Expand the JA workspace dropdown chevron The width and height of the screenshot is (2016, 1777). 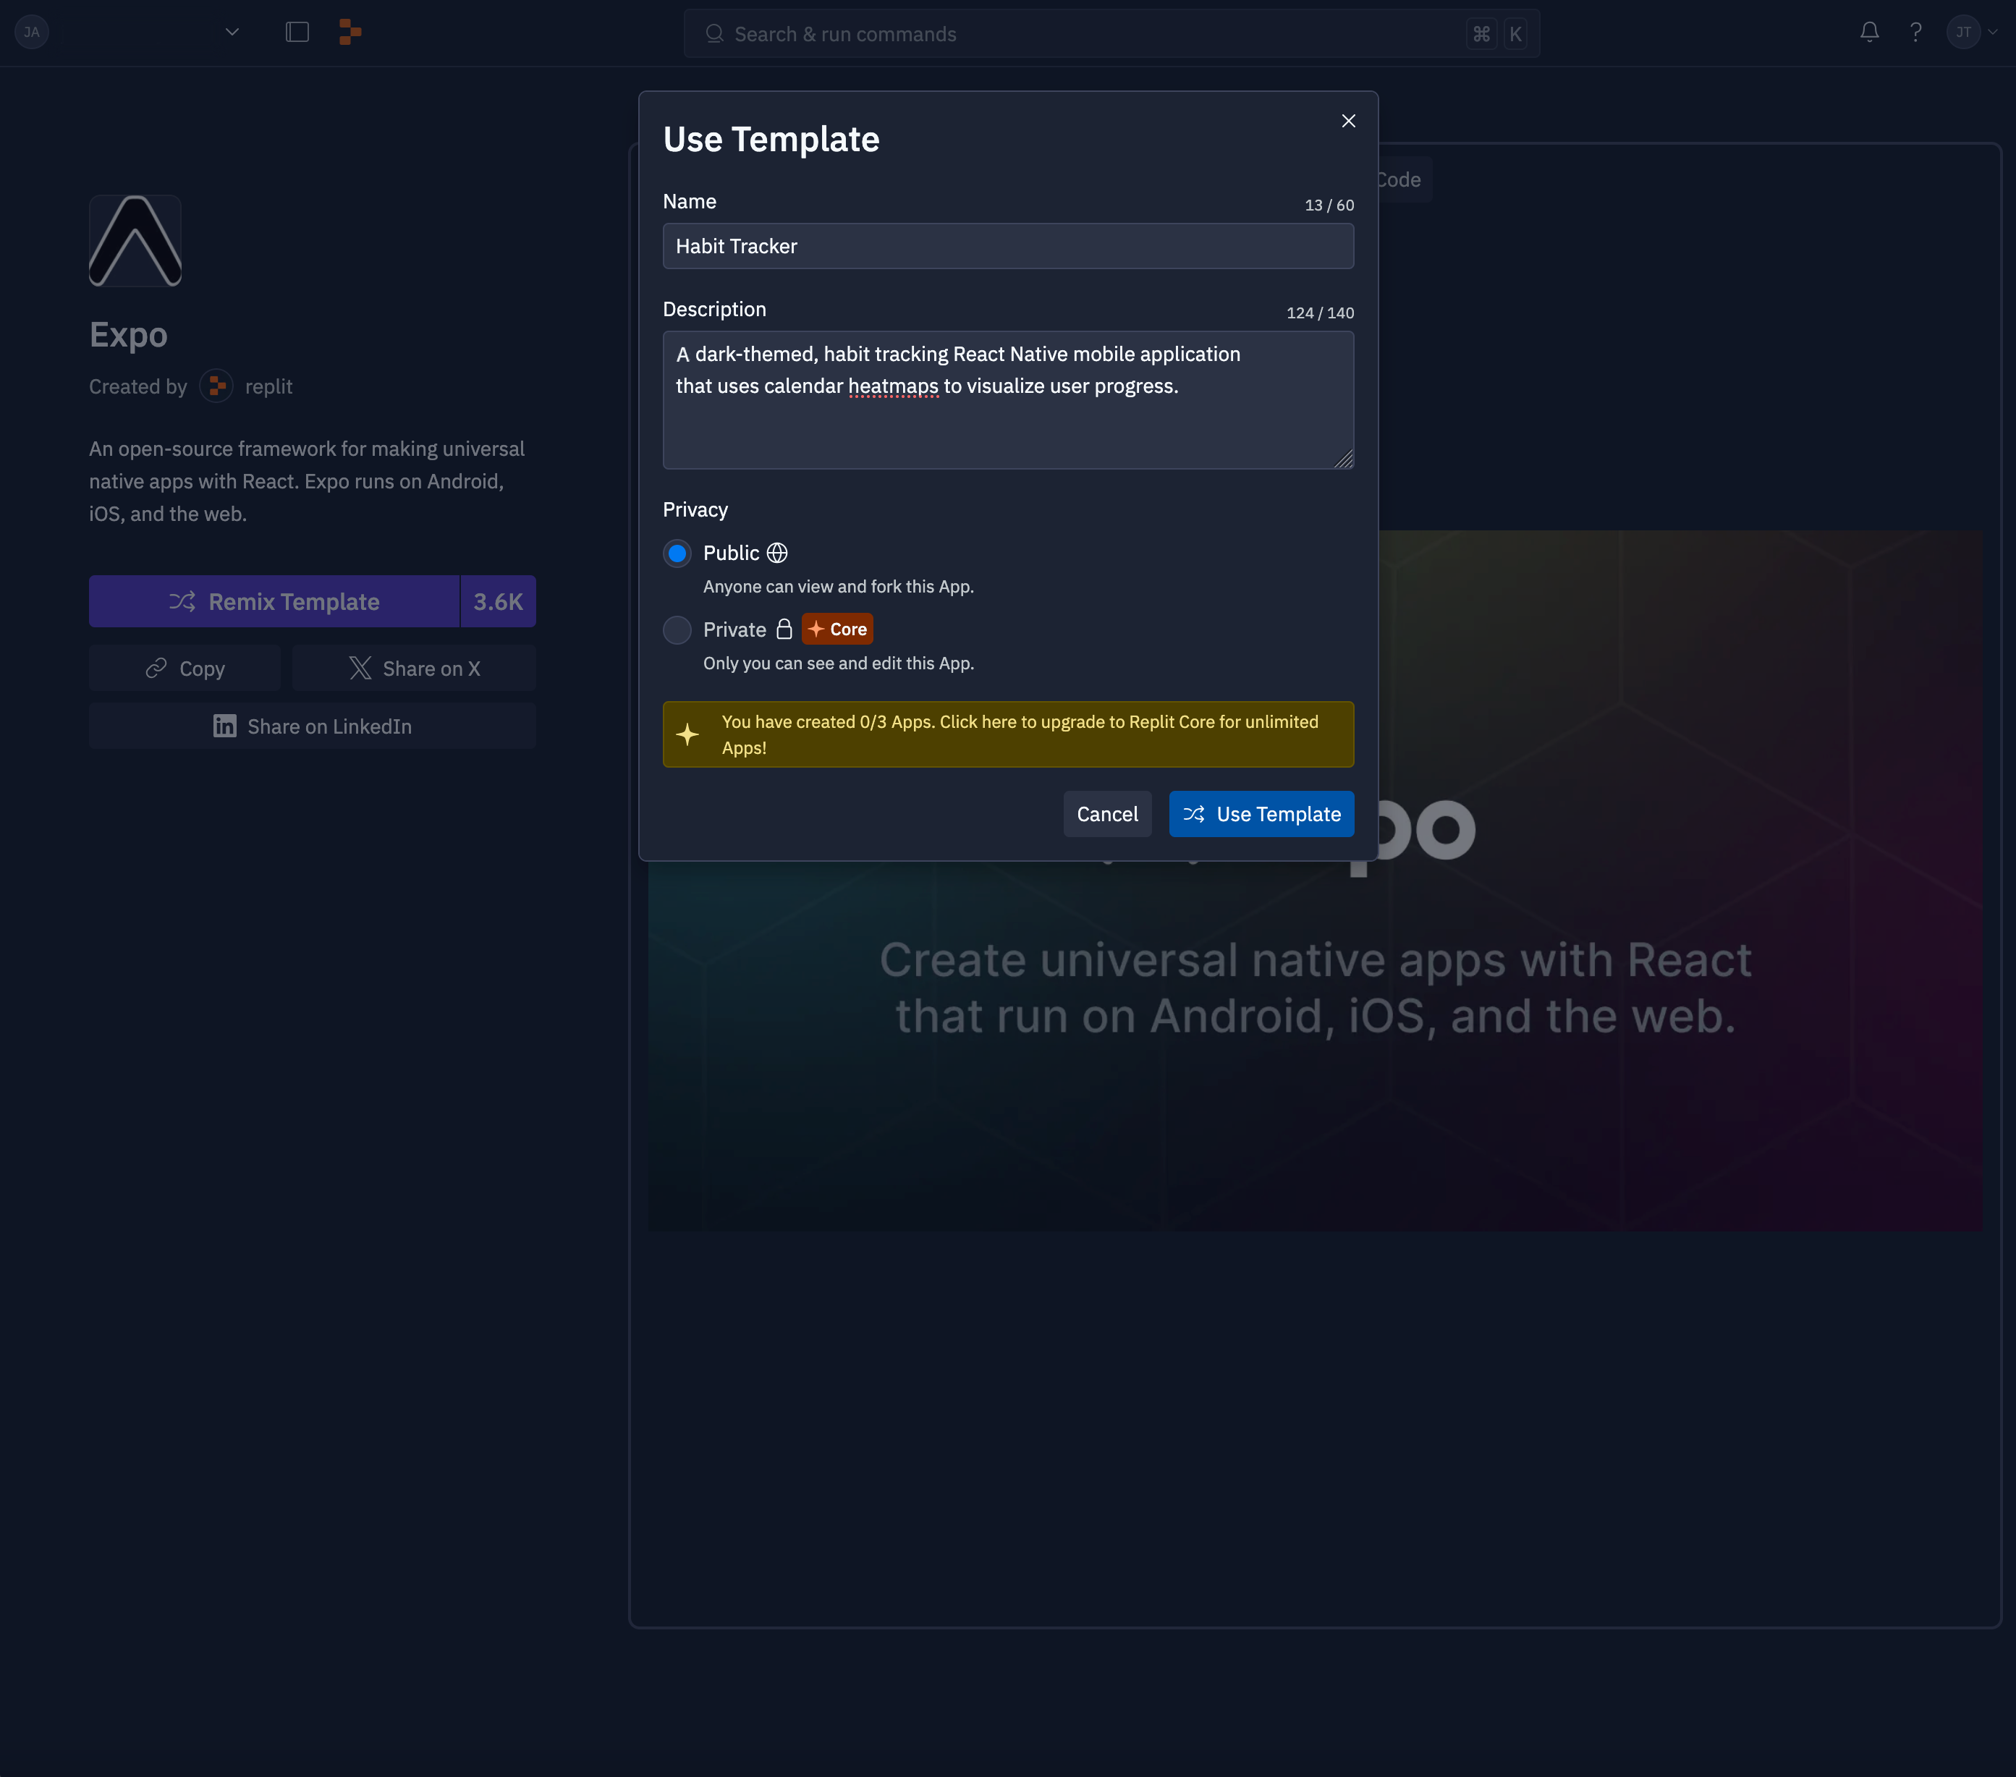(232, 33)
